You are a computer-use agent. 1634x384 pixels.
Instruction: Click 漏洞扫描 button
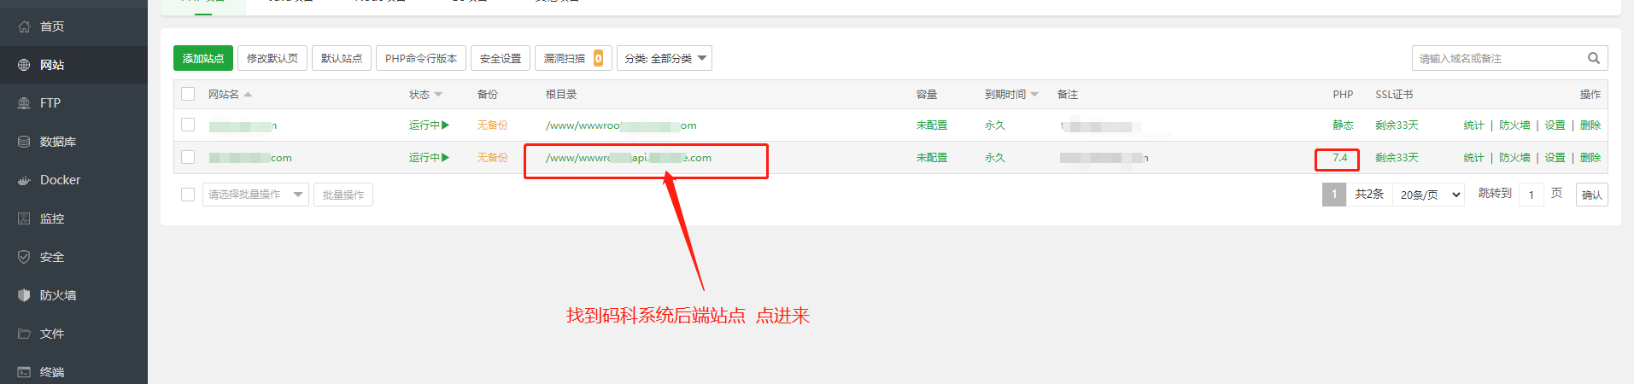(x=573, y=58)
